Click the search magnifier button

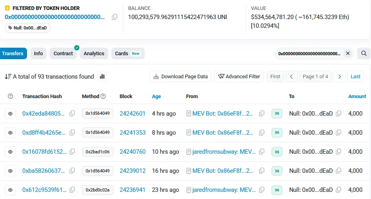[364, 53]
